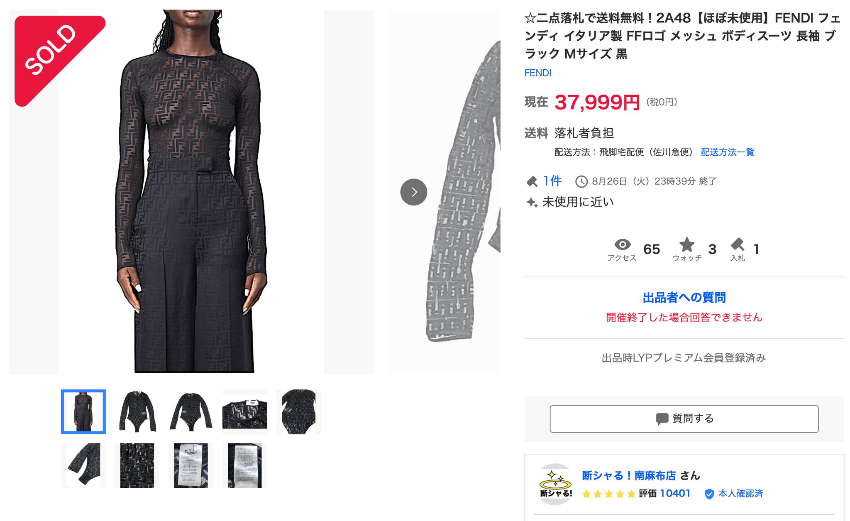
Task: Open seller 断シャる！南麻布店 profile
Action: (628, 476)
